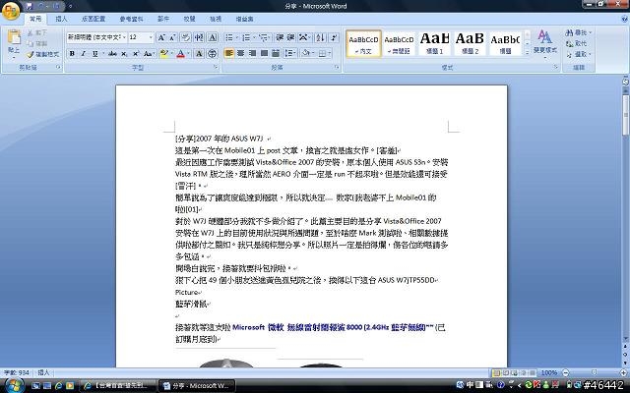Sort the text with the A-Z sort icon
The image size is (630, 393).
320,37
